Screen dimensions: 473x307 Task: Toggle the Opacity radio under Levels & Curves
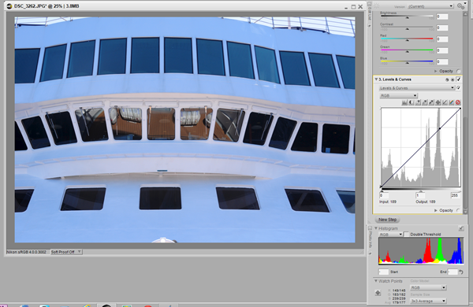(459, 210)
